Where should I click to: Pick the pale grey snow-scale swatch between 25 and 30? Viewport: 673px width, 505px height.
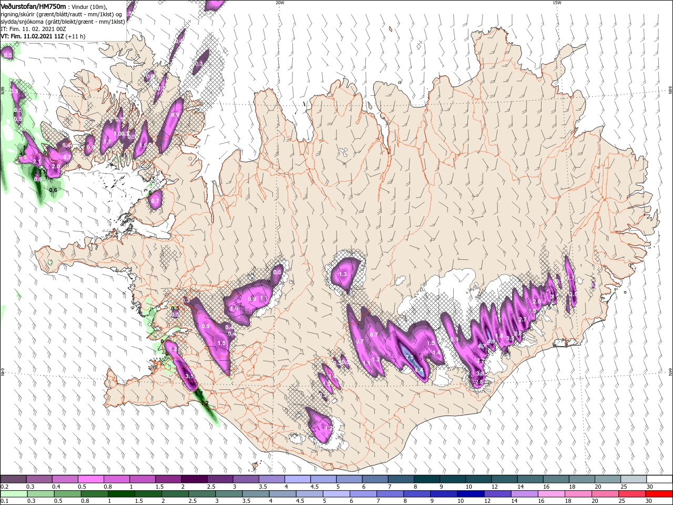[x=633, y=479]
